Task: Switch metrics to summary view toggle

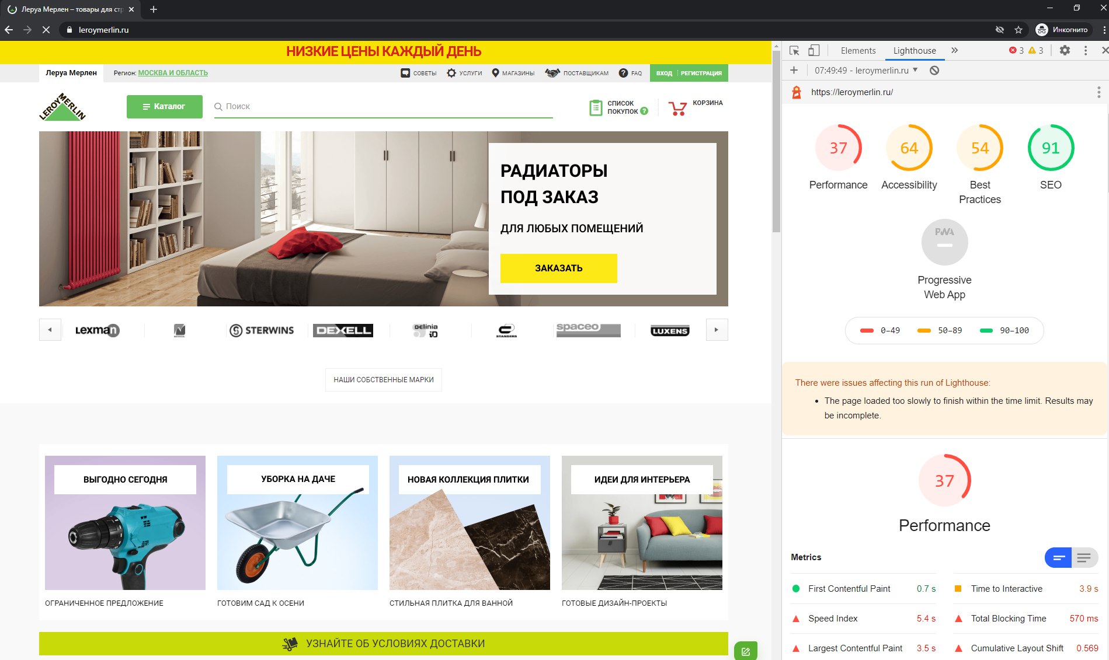Action: [x=1058, y=558]
